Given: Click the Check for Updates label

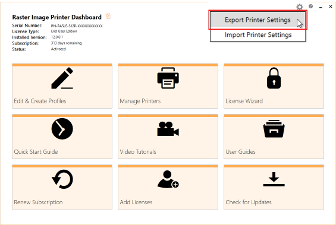Looking at the screenshot, I should point(249,202).
